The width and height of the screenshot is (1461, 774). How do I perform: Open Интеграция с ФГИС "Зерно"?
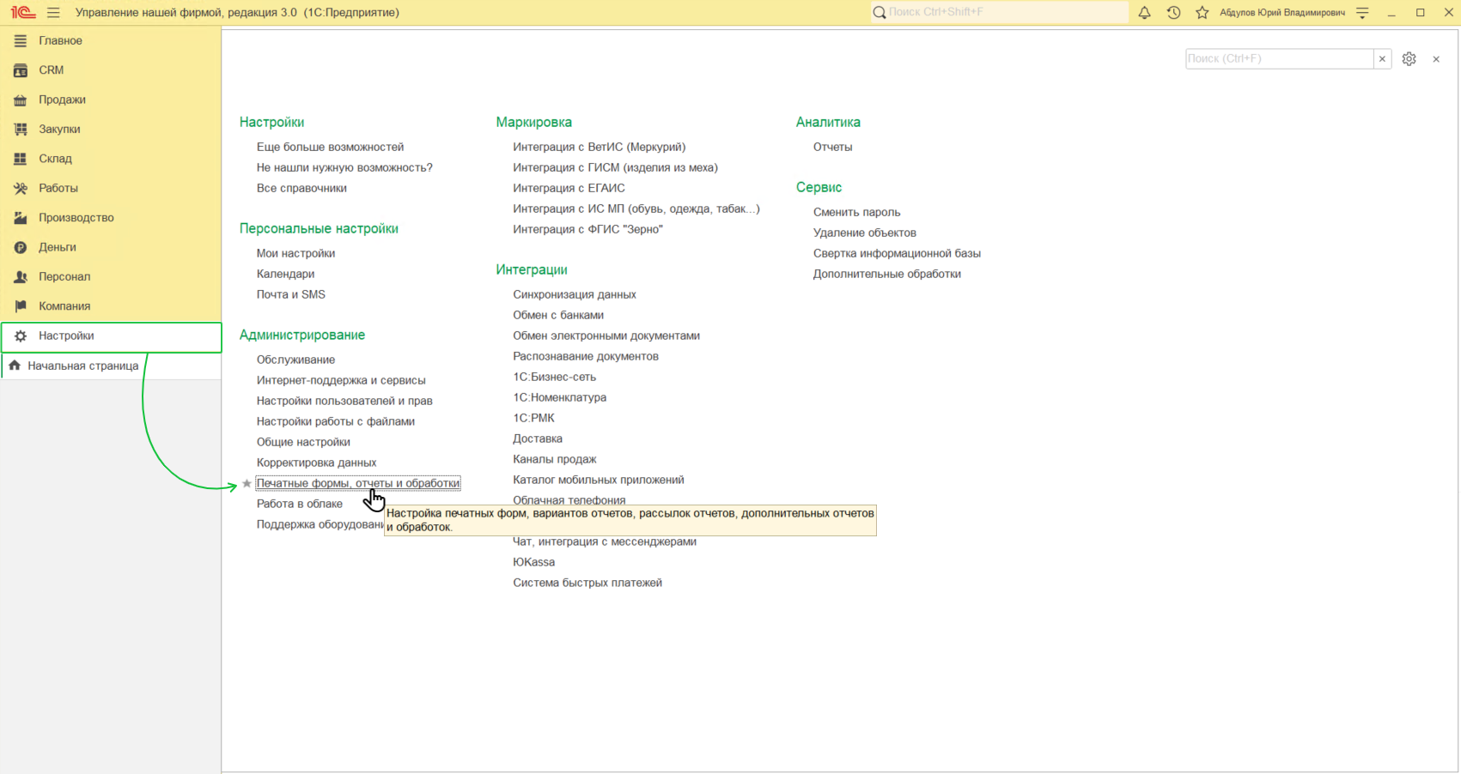(588, 229)
